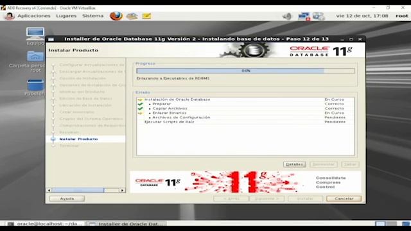Click the volume speaker icon

287,16
